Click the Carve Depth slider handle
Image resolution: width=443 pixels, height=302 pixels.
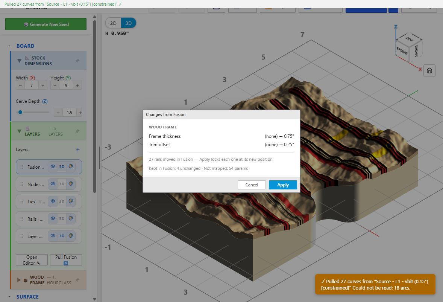(20, 112)
